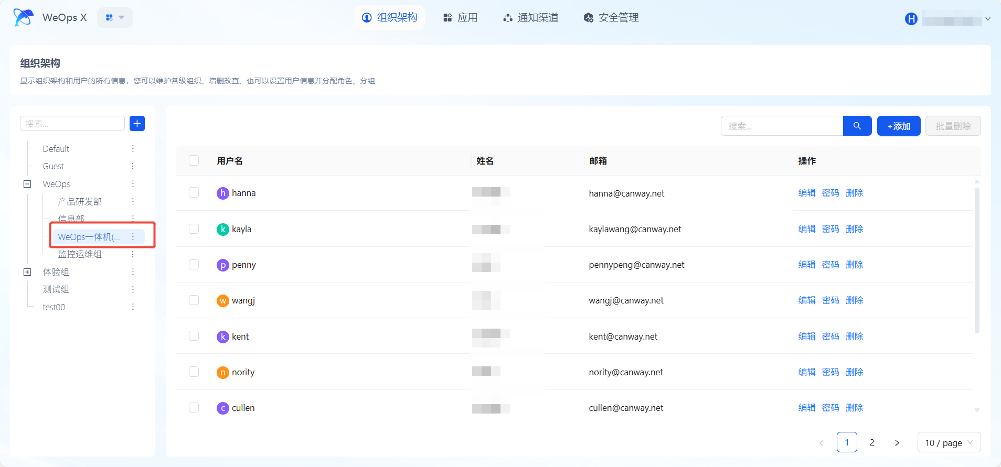The width and height of the screenshot is (1001, 467).
Task: Open the app switcher grid dropdown
Action: tap(115, 17)
